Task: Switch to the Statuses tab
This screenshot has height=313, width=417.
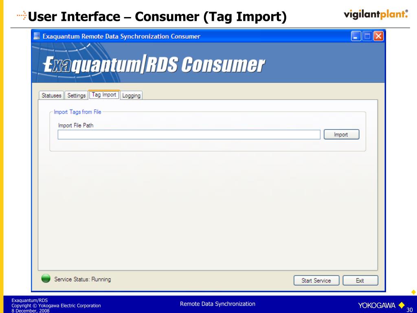Action: [51, 95]
